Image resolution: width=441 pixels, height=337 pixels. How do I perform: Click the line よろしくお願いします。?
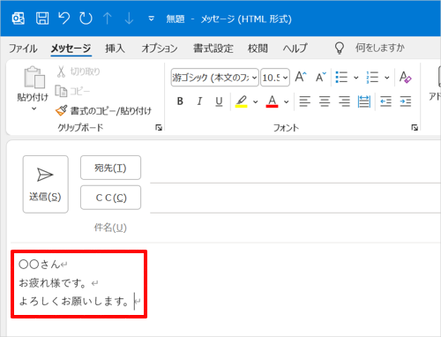74,301
